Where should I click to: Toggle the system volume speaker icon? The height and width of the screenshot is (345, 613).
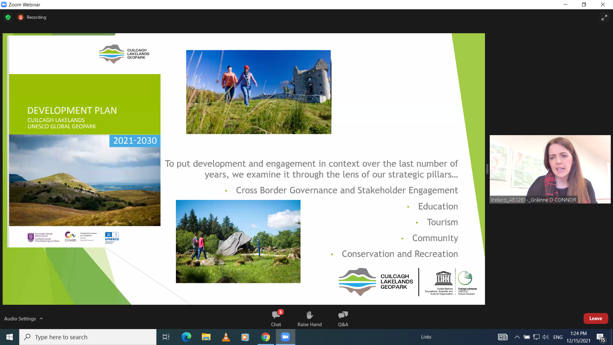tap(545, 337)
